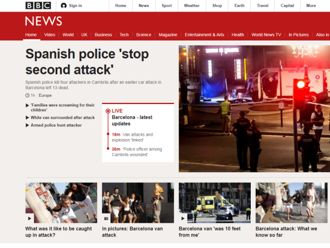Screen dimensions: 330x248
Task: Play video on first thumbnail via play icon
Action: pos(30,218)
